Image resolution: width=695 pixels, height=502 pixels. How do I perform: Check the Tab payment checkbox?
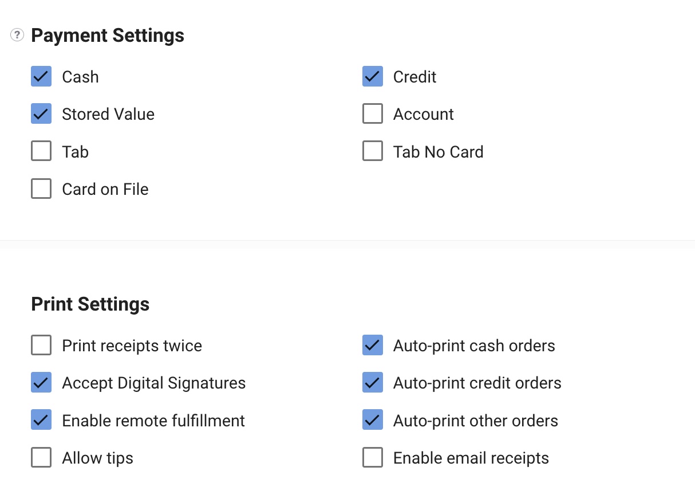[41, 151]
